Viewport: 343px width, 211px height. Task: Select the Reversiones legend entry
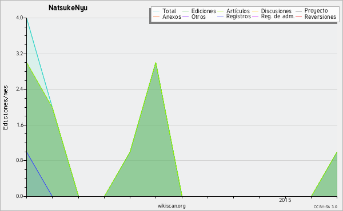tap(316, 17)
